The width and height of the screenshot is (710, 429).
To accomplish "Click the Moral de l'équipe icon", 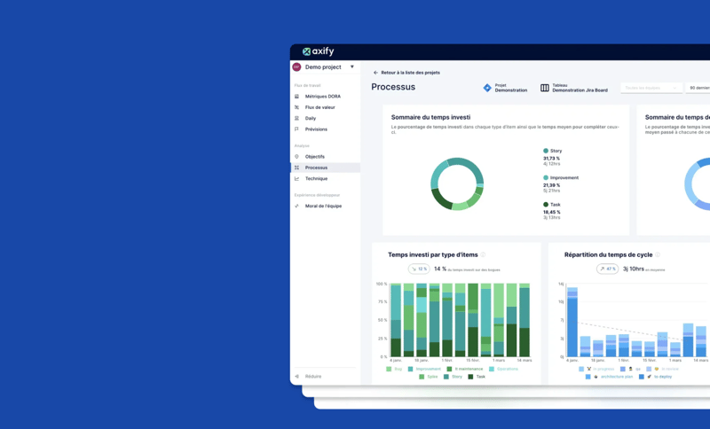I will (296, 207).
